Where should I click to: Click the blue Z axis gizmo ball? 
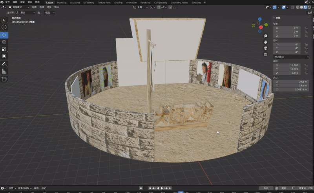tap(260, 19)
